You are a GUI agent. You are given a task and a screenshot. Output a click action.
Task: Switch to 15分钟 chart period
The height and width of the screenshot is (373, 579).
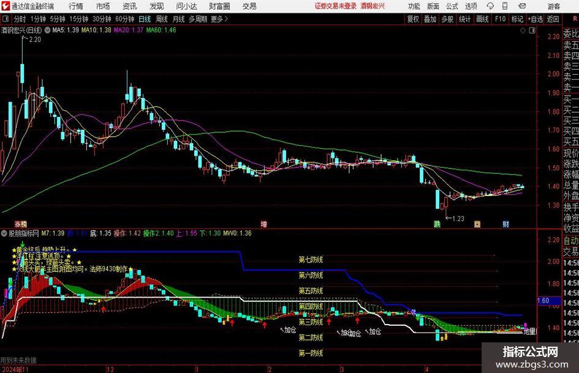tap(79, 19)
